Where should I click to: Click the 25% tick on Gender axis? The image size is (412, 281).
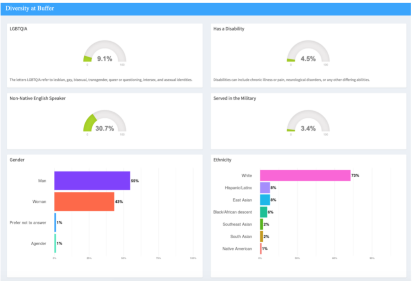(89, 259)
